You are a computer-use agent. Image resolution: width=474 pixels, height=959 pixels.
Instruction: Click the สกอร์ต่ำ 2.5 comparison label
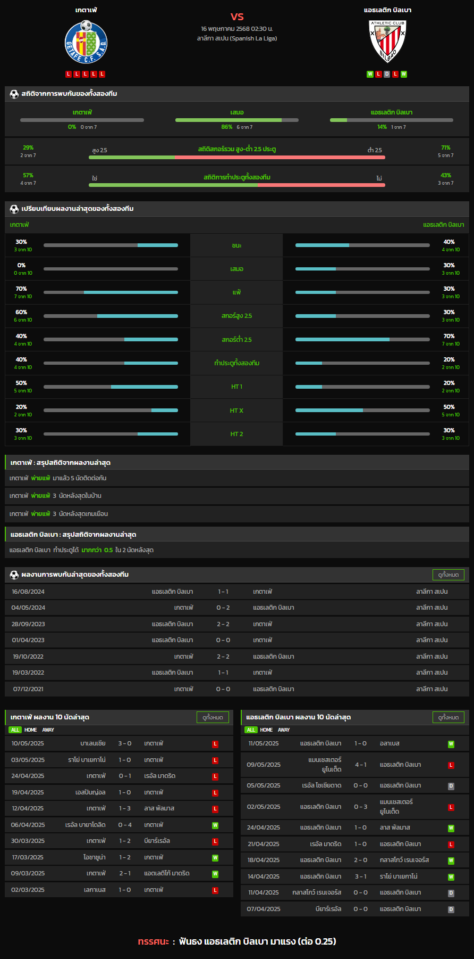(237, 340)
